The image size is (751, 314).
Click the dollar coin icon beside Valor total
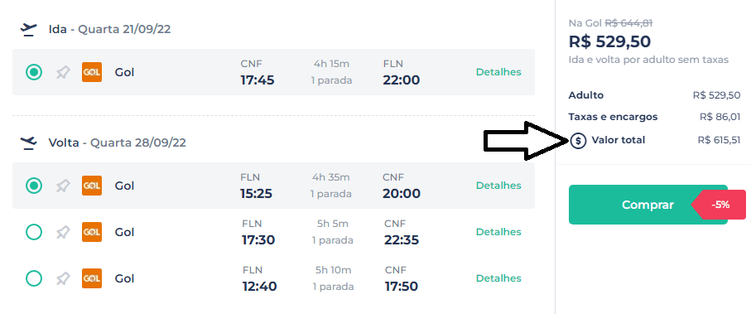click(579, 141)
